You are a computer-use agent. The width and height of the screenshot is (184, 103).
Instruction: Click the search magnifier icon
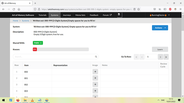click(x=96, y=57)
